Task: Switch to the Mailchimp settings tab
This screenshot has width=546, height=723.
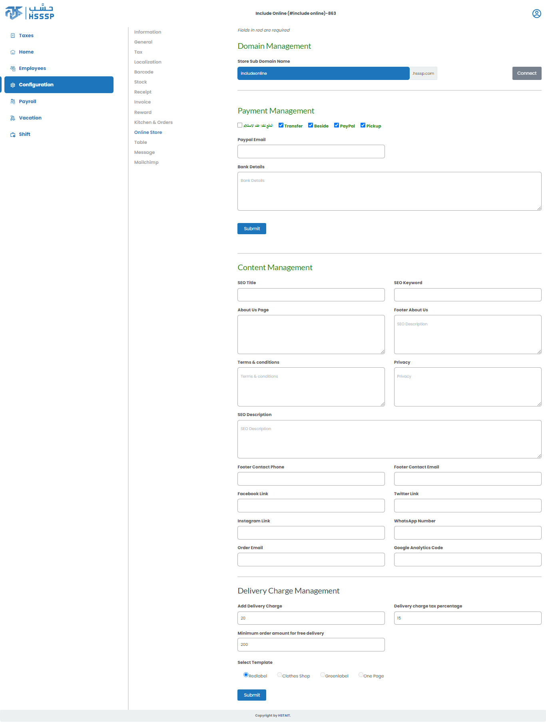Action: point(146,162)
